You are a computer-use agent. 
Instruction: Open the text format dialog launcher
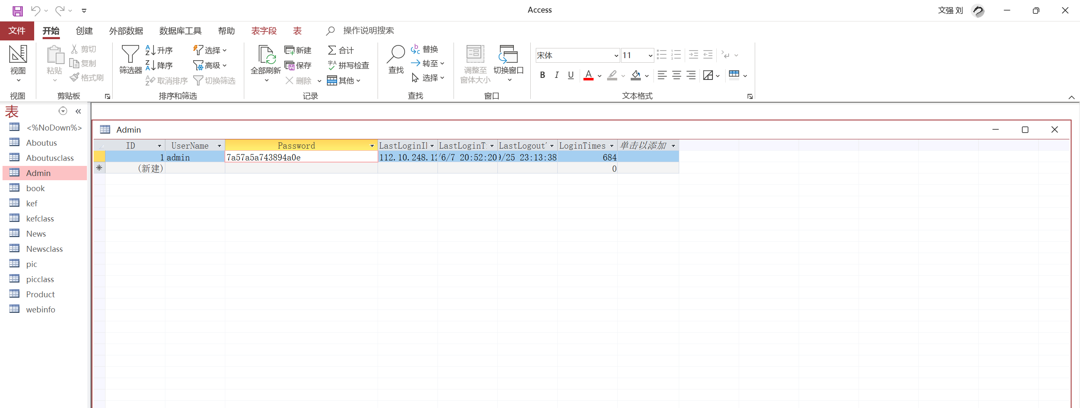pos(750,96)
